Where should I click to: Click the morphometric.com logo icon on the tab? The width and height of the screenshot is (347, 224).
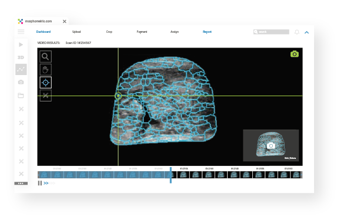coord(21,21)
